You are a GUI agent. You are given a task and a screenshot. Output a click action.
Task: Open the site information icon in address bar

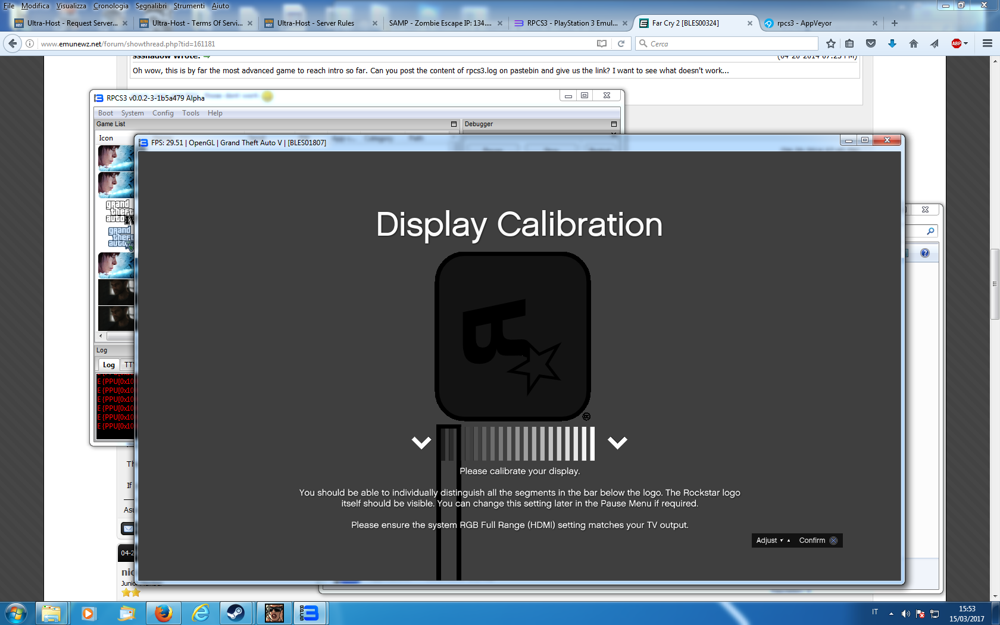30,43
